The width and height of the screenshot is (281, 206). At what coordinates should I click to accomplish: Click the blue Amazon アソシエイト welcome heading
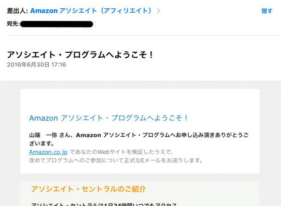(108, 118)
